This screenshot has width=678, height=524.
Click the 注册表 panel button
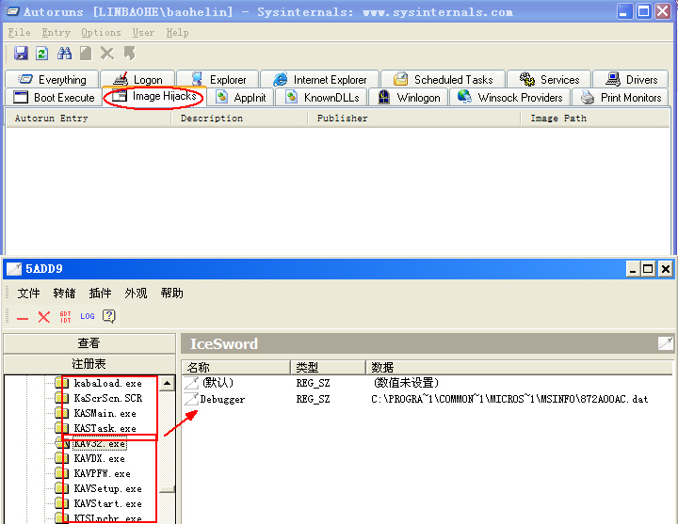coord(89,364)
